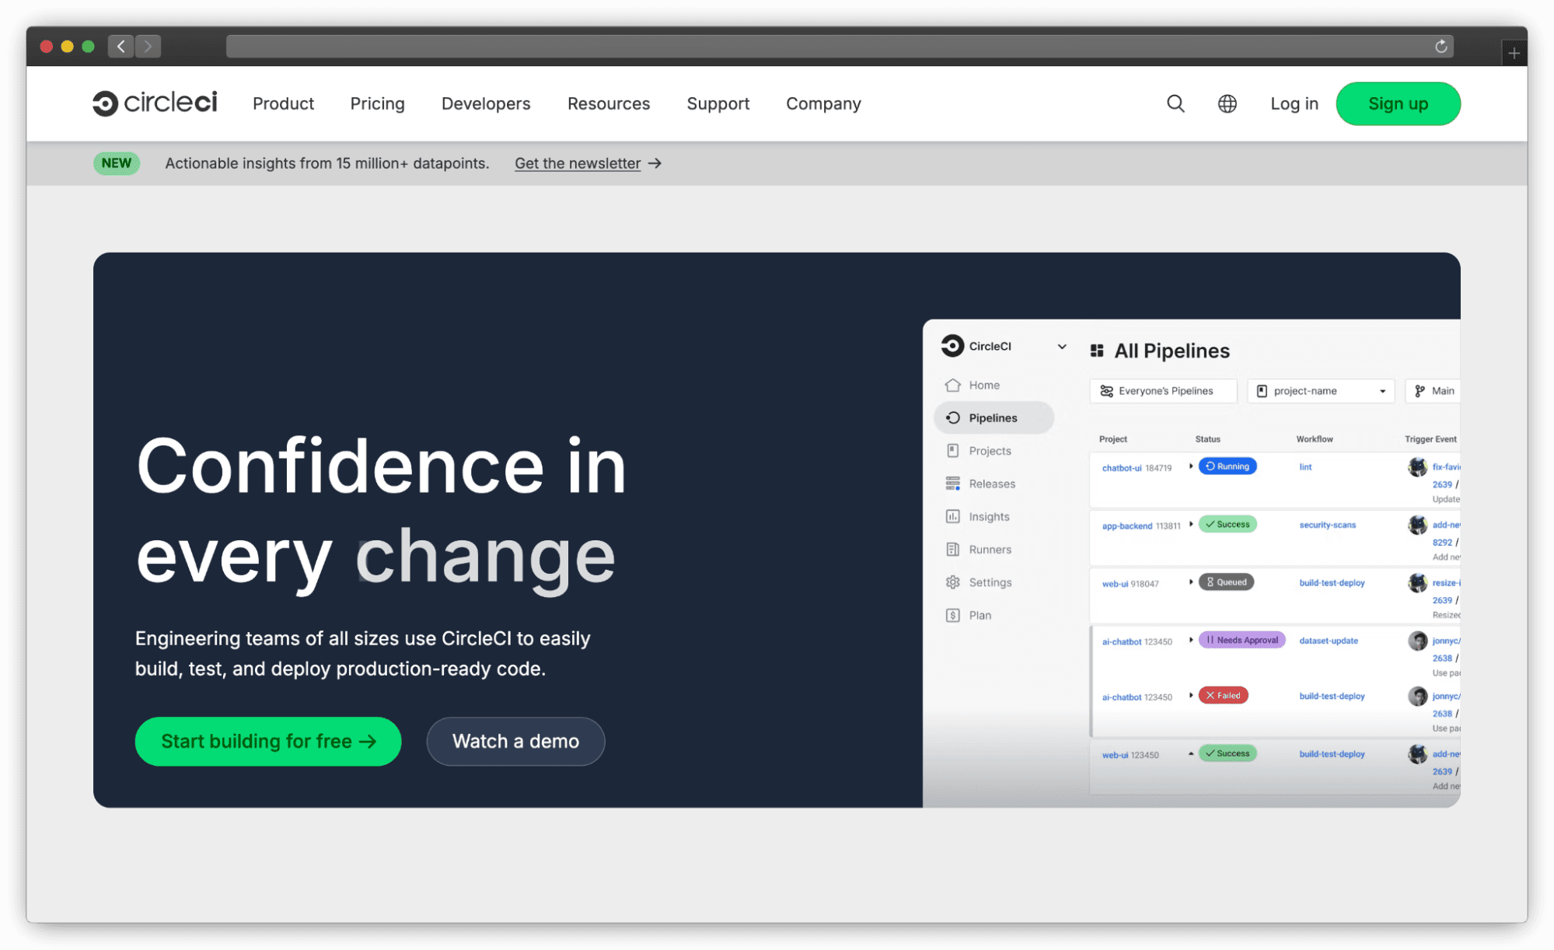
Task: Open the web-ui 918047 project link
Action: coord(1115,584)
